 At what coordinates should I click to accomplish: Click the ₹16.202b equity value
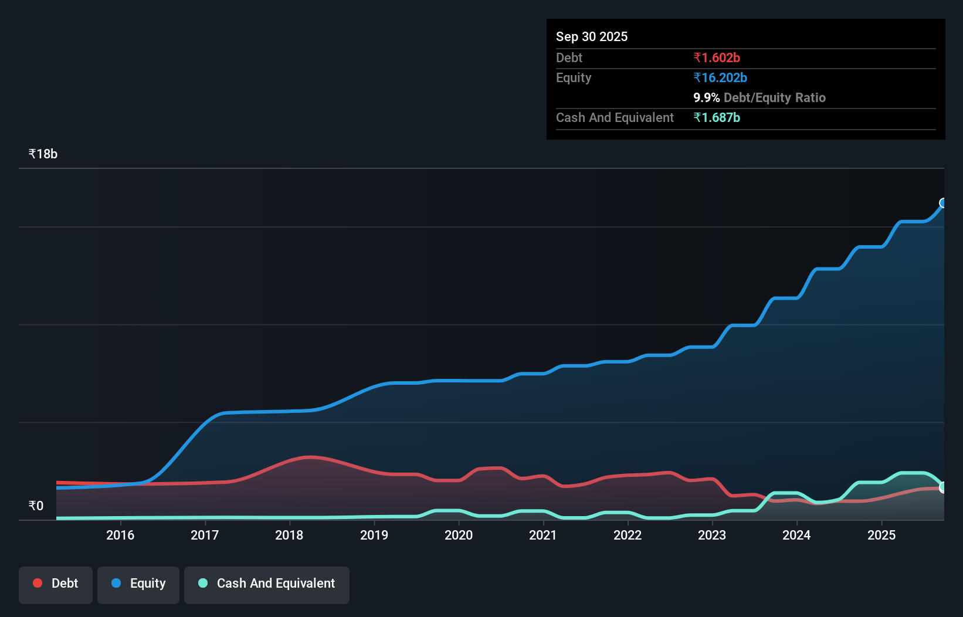[720, 77]
